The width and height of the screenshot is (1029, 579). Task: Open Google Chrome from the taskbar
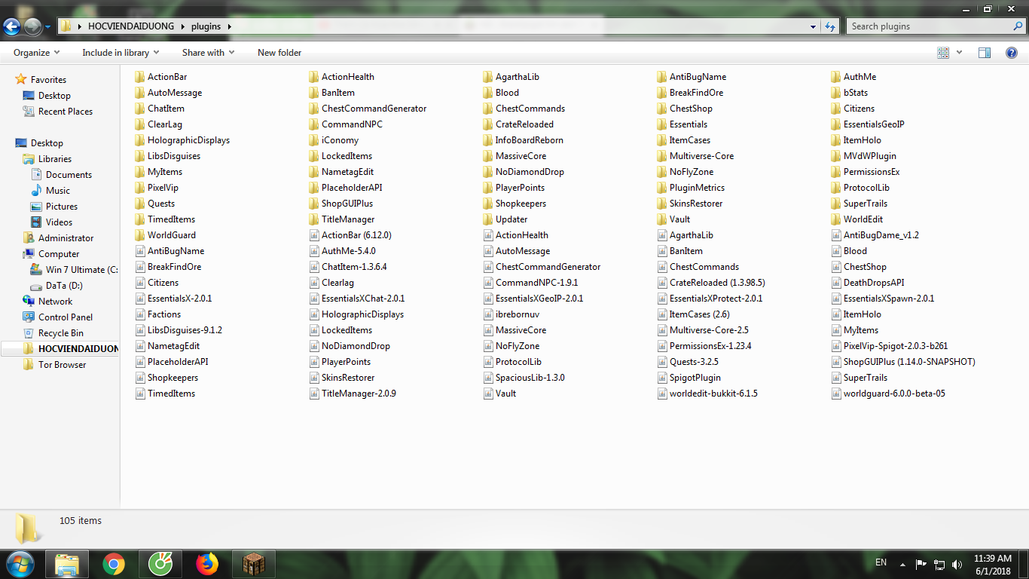click(114, 564)
